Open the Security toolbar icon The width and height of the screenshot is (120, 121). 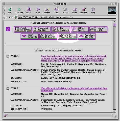84,11
